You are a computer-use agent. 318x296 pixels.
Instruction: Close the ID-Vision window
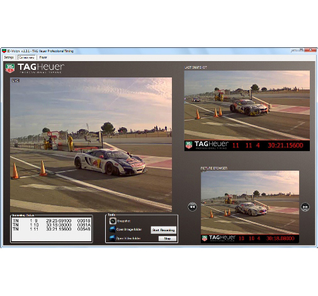coord(310,50)
